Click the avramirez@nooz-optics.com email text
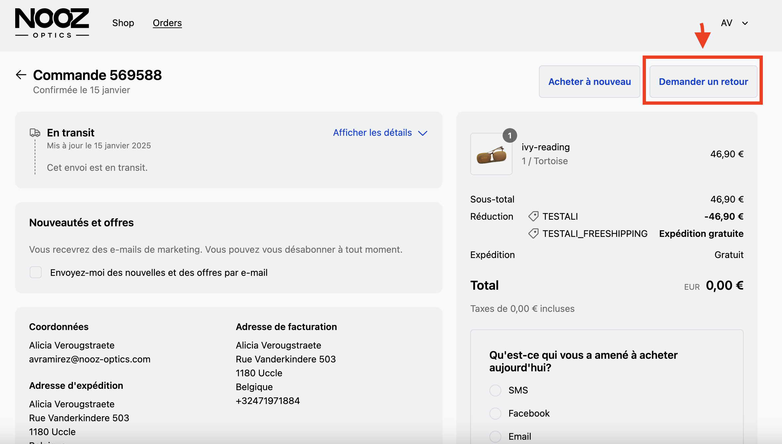Viewport: 782px width, 444px height. pyautogui.click(x=89, y=359)
